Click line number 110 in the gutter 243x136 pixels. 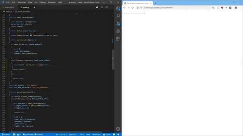click(4, 40)
